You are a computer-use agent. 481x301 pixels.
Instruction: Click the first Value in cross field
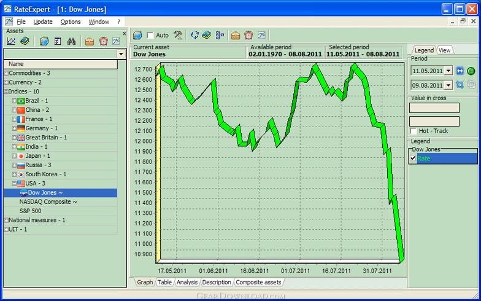coord(434,108)
